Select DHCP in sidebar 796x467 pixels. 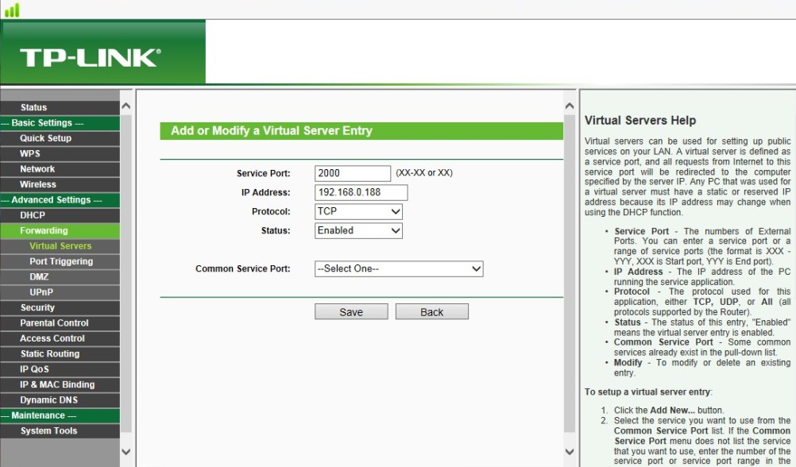60,215
